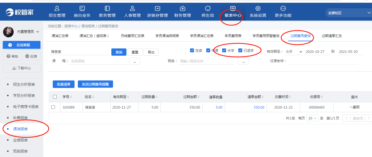This screenshot has width=372, height=157.
Task: Open 在线客服 online support
Action: point(21,45)
